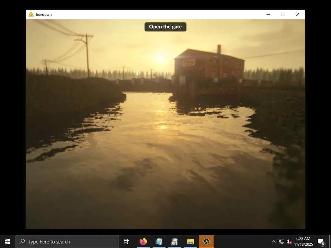
Task: Click the 'Type here to search' box
Action: pos(67,242)
